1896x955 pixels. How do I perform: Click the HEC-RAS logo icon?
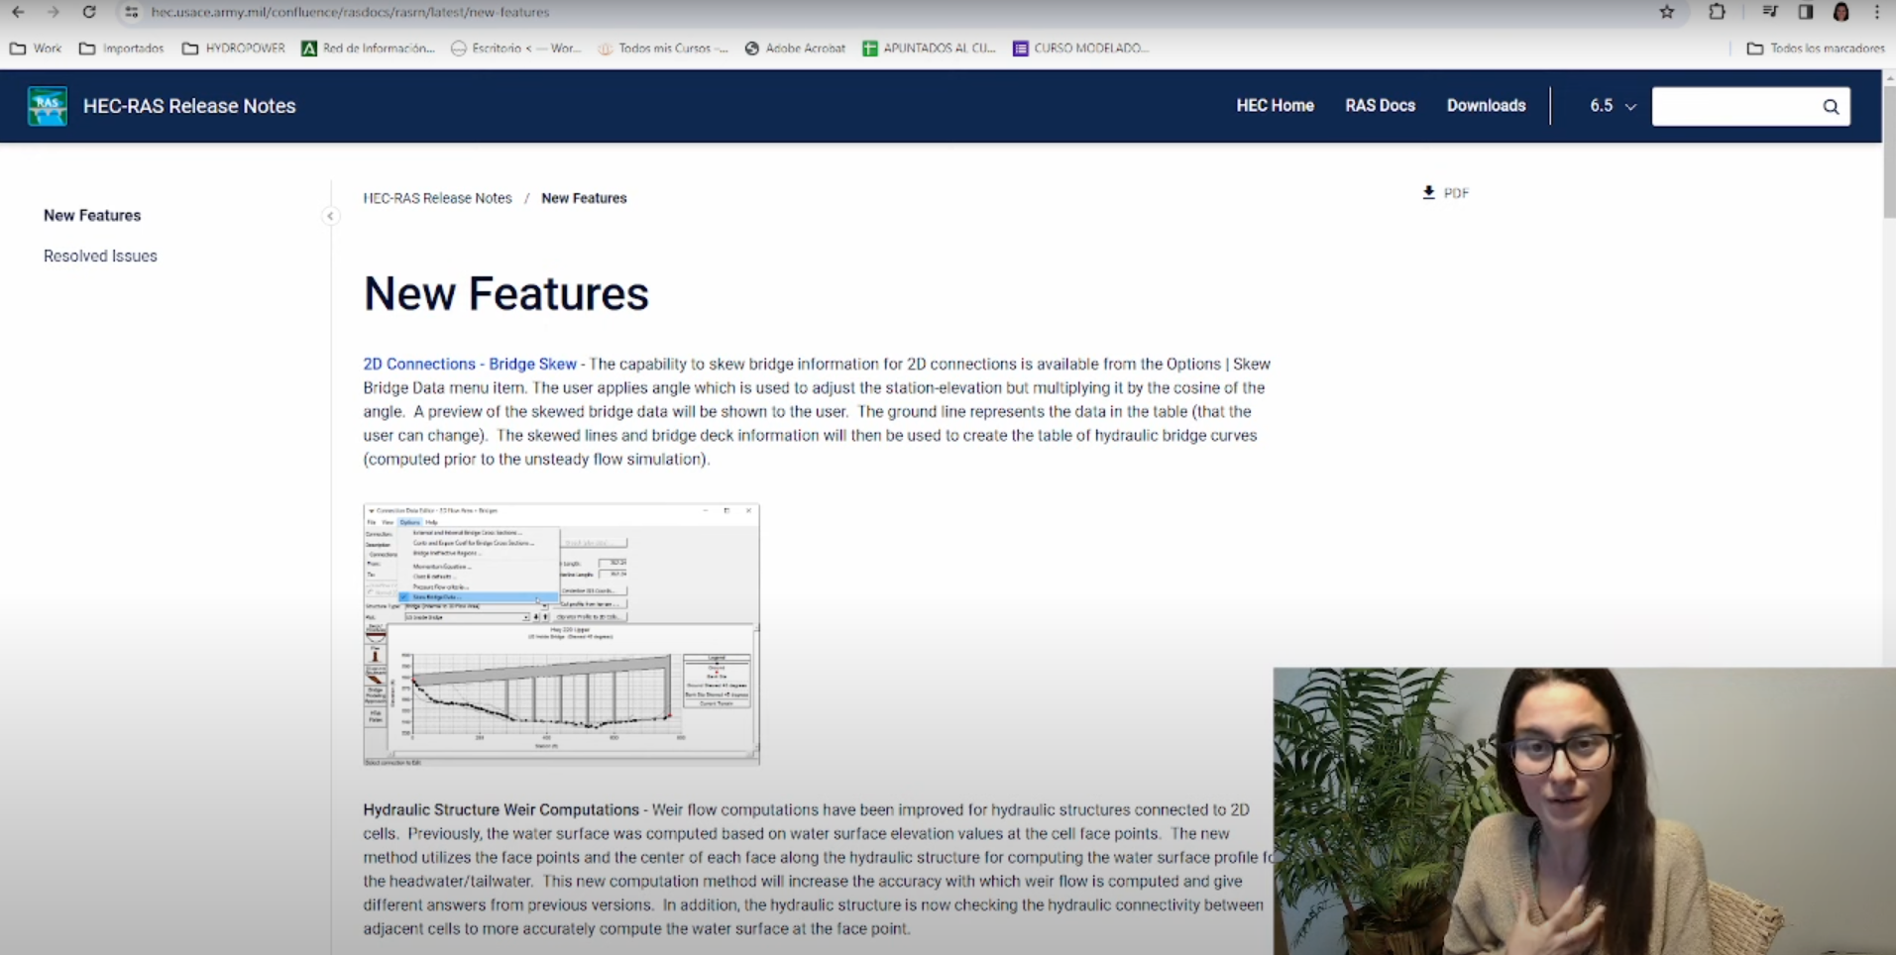tap(48, 106)
